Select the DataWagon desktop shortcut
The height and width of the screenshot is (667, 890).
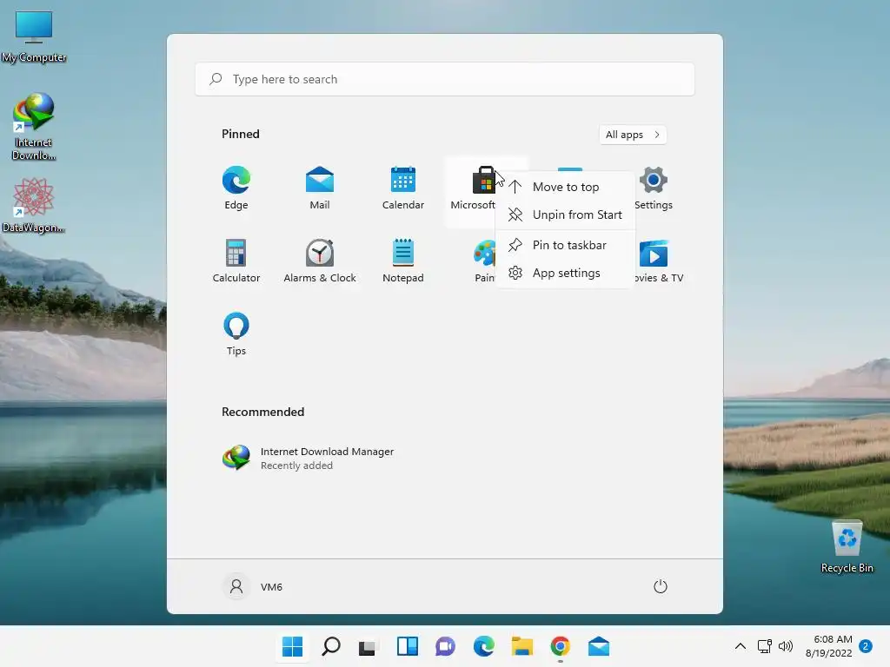tap(34, 205)
